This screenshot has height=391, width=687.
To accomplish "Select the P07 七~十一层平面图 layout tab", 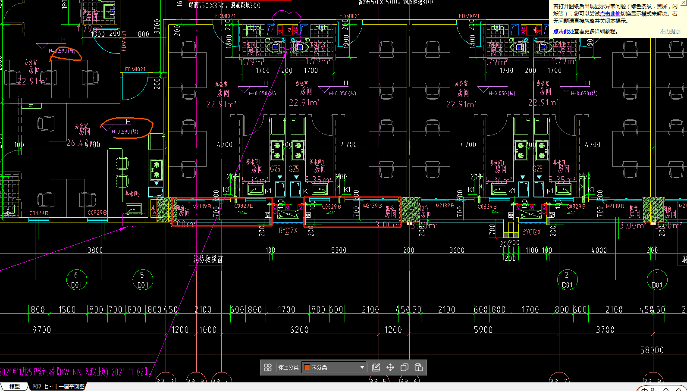I will point(58,387).
